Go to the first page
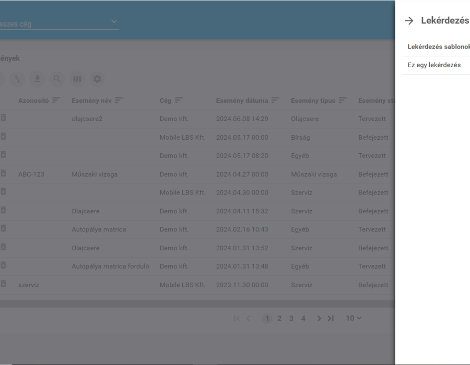The image size is (470, 365). click(x=237, y=318)
